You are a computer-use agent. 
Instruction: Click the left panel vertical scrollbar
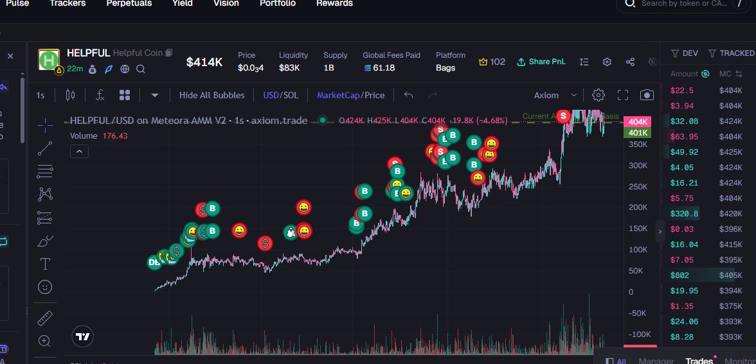(22, 110)
